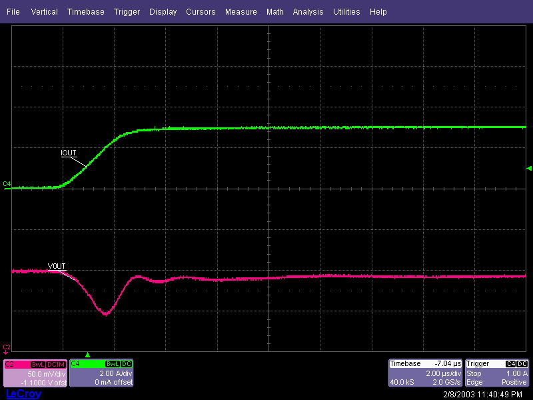Open the Timebase descriptor box
Image resolution: width=533 pixels, height=400 pixels.
click(426, 373)
